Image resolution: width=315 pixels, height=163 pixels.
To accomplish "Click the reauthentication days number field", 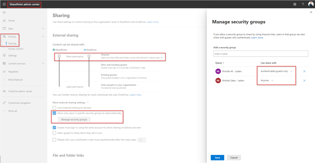I will coord(142,140).
